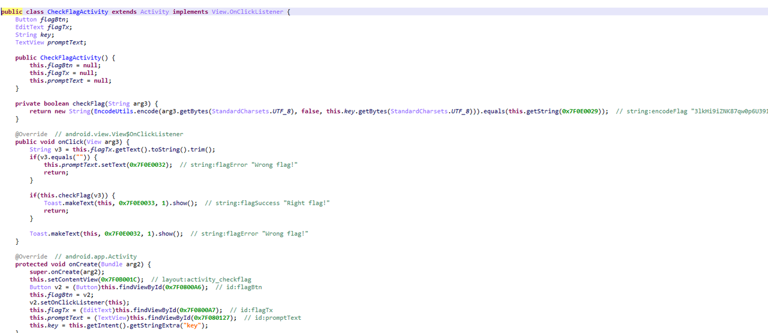This screenshot has height=333, width=768.
Task: Click the view ID 0x7F0800A7
Action: coord(199,310)
